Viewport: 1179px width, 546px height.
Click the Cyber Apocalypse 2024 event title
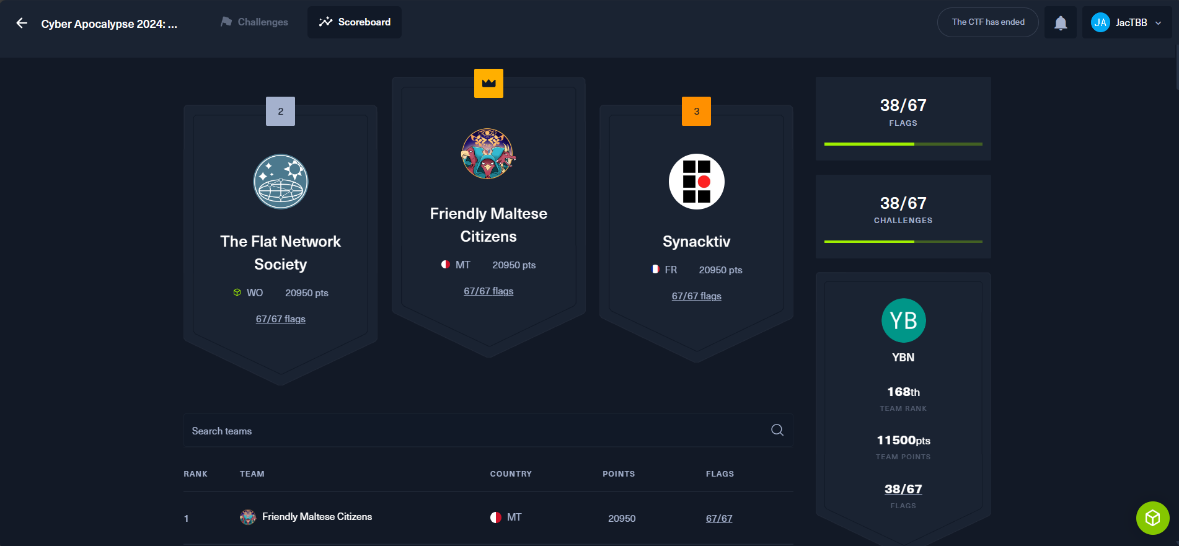click(109, 24)
